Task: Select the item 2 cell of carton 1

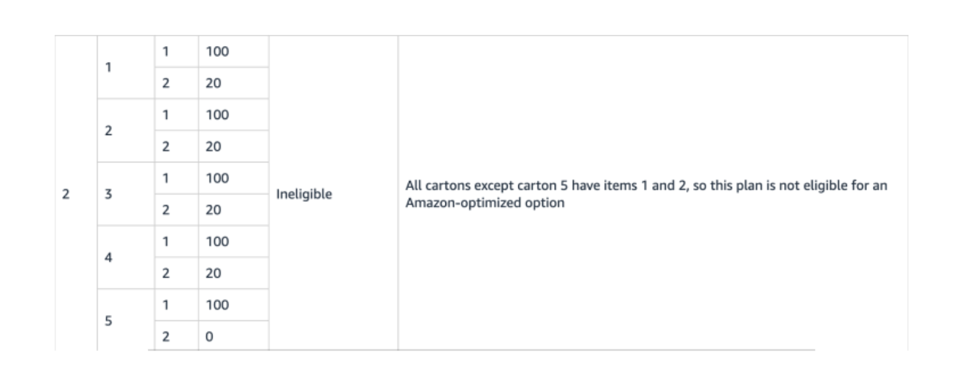Action: (x=164, y=83)
